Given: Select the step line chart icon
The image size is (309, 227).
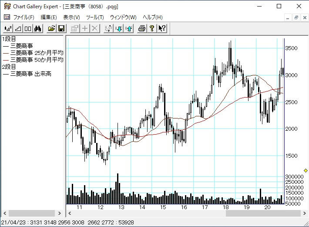Looking at the screenshot, I should coord(18,29).
